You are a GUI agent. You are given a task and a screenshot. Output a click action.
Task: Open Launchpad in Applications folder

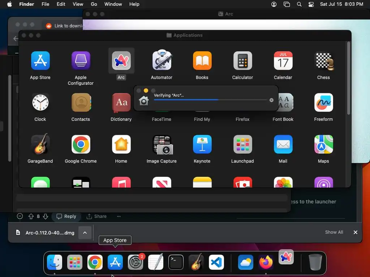(x=242, y=144)
